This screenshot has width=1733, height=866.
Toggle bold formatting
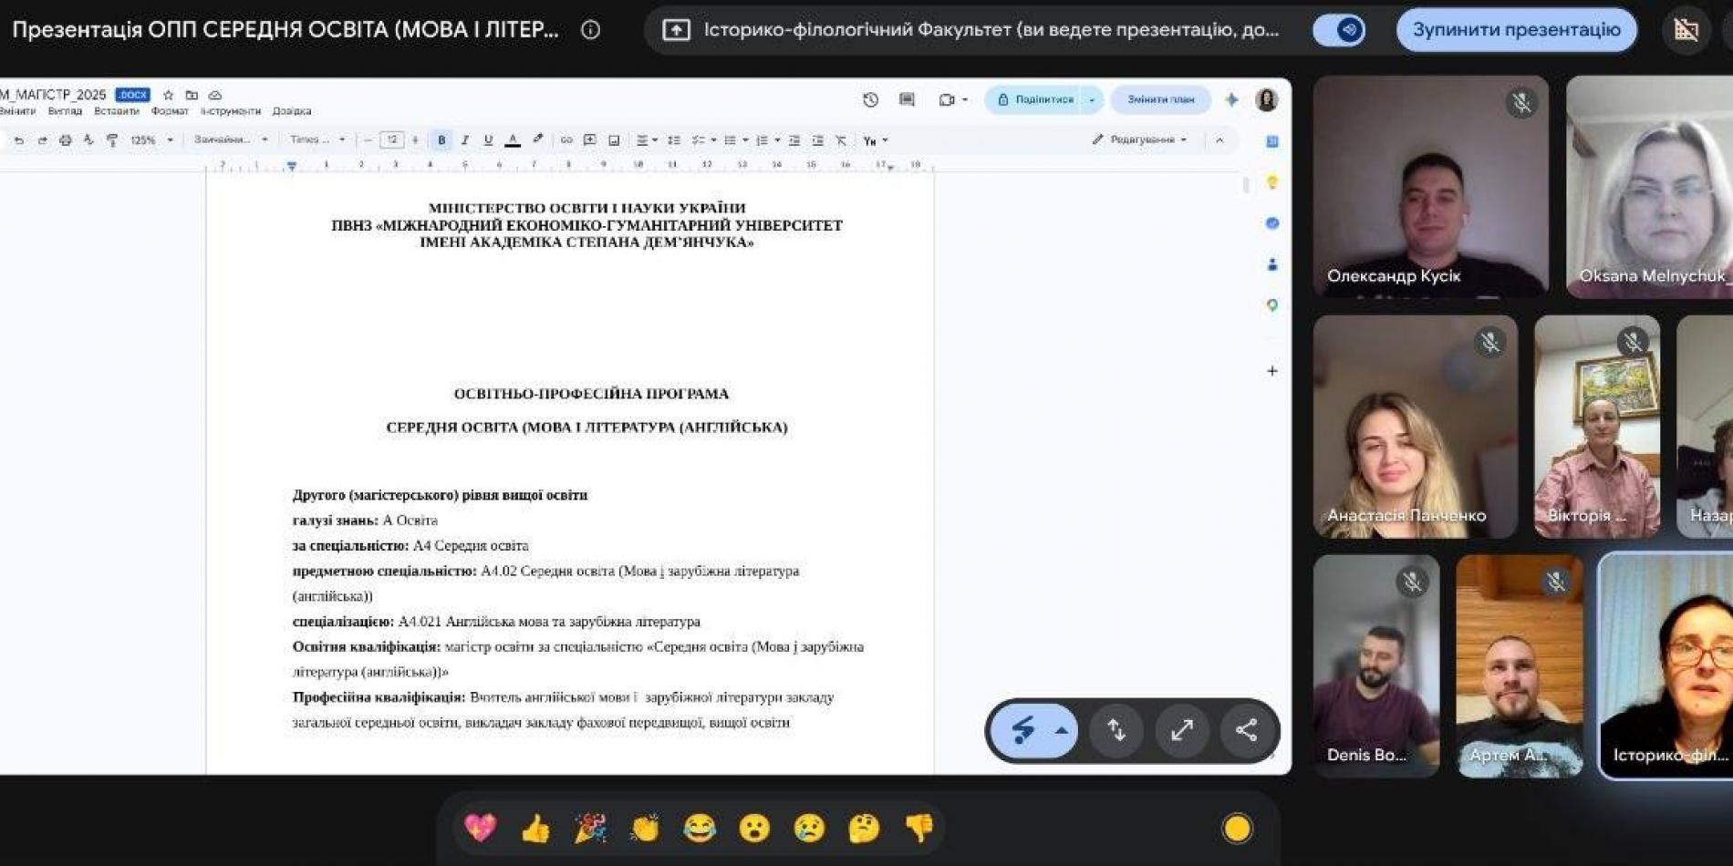pos(441,140)
